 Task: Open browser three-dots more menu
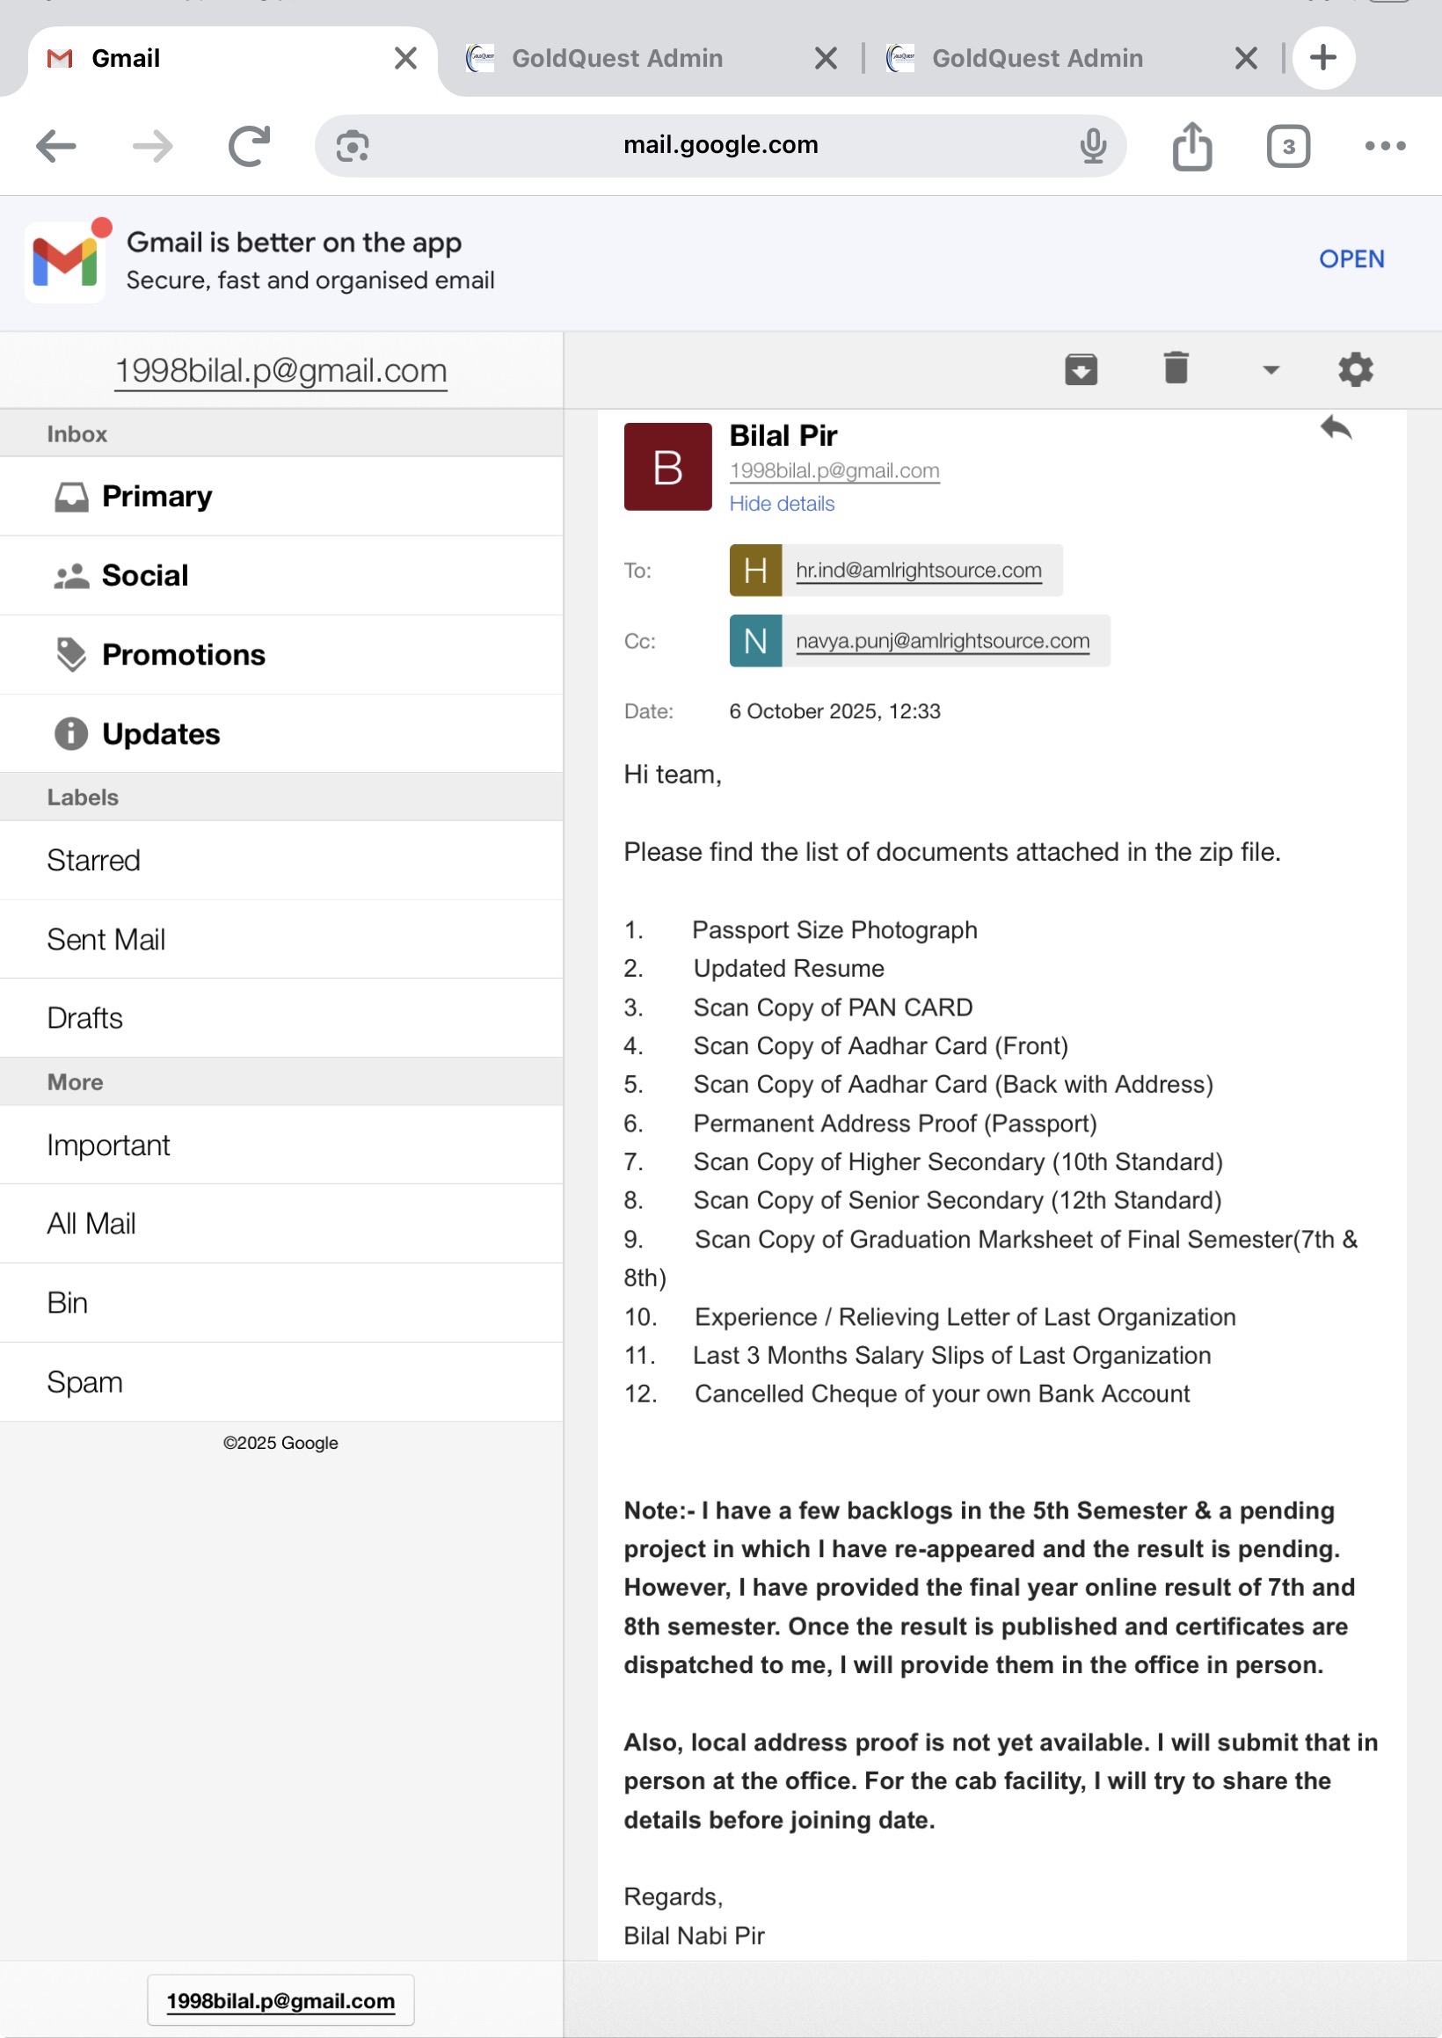(1384, 146)
